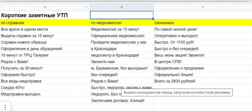Select column B by its header
The width and height of the screenshot is (252, 111).
pos(122,7)
